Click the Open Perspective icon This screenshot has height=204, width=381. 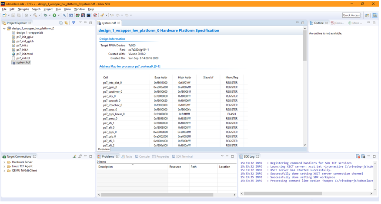pos(367,15)
